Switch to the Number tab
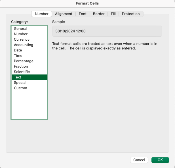Viewport: 175px width, 168px height. (x=42, y=14)
